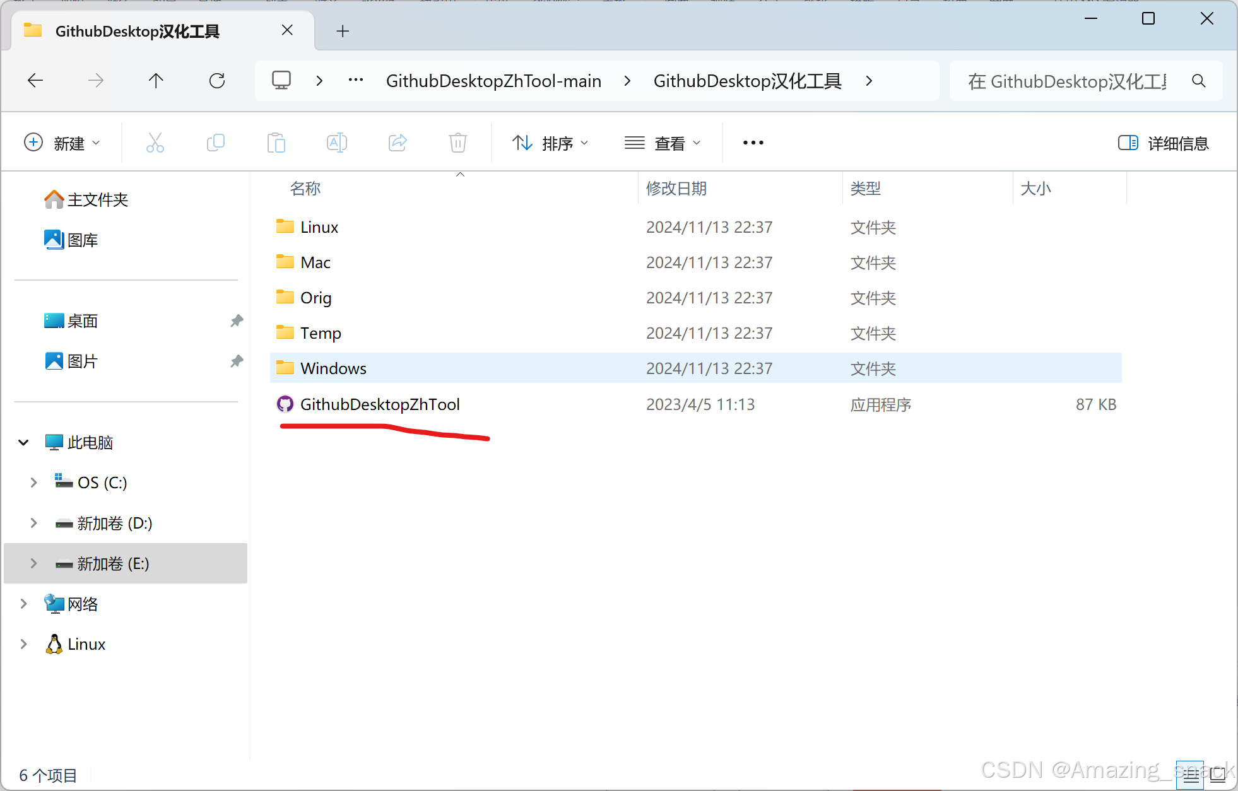Collapse the 此电脑 tree node
The height and width of the screenshot is (791, 1238).
(x=23, y=442)
